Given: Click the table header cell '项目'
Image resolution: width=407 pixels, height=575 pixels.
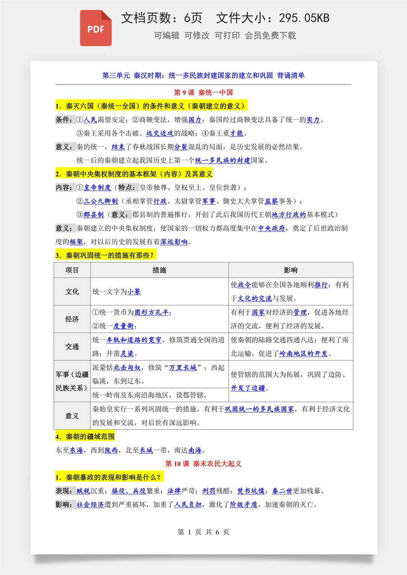Looking at the screenshot, I should pyautogui.click(x=72, y=270).
